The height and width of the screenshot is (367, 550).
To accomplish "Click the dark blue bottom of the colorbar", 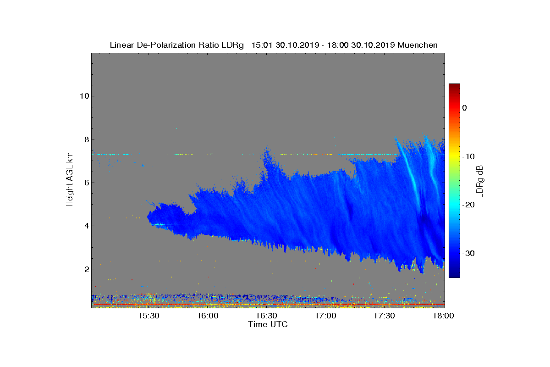I will point(454,273).
